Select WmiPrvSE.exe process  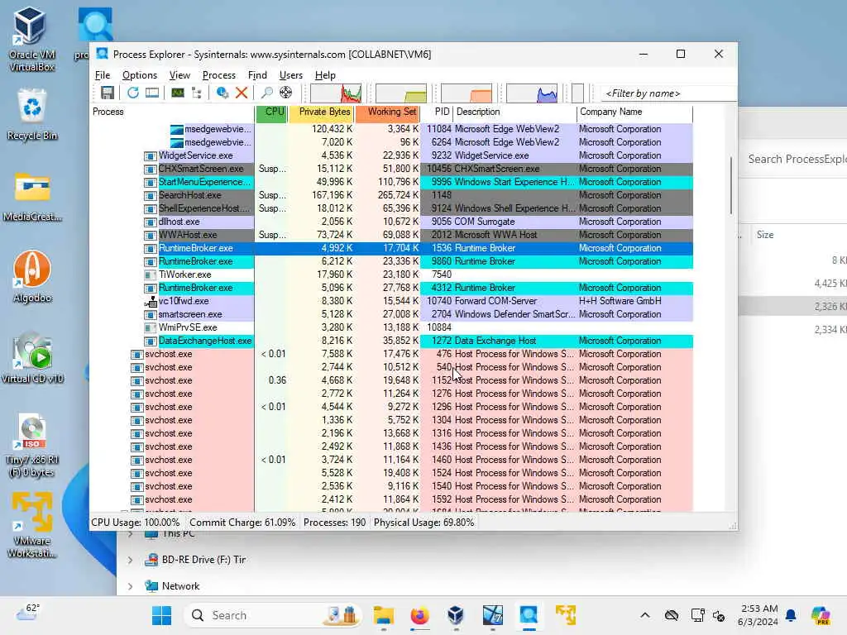point(391,327)
